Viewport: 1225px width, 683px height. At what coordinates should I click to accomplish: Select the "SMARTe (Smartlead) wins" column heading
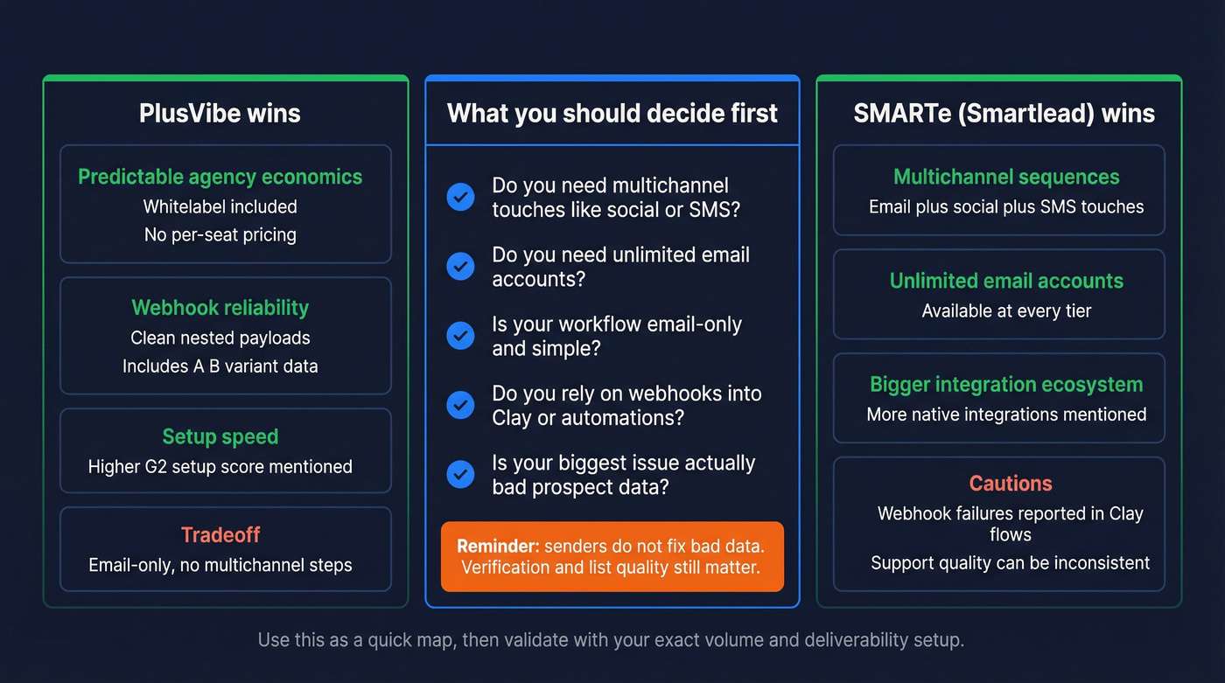point(1004,113)
